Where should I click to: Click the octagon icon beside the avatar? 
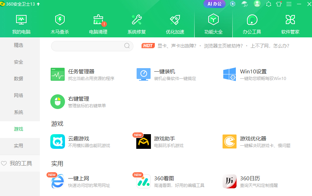[x=269, y=4]
